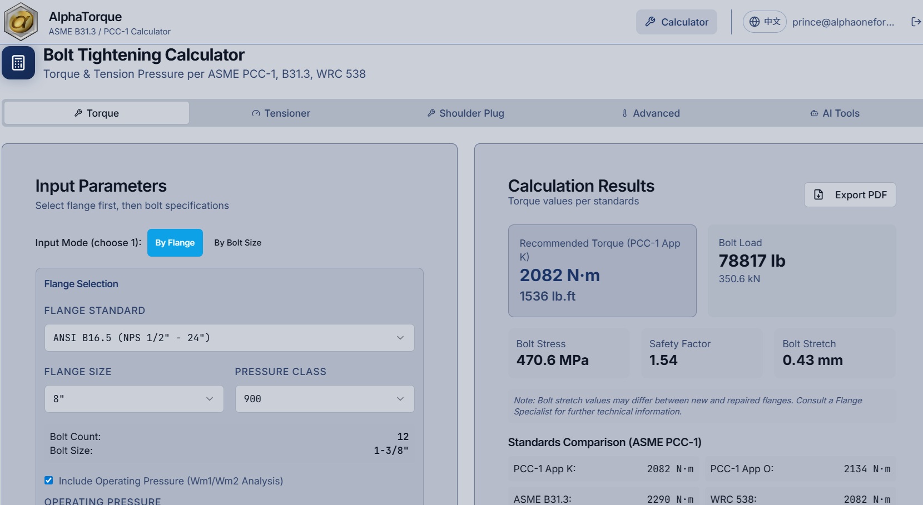Select the Shoulder Plug tab
This screenshot has width=923, height=505.
click(465, 113)
